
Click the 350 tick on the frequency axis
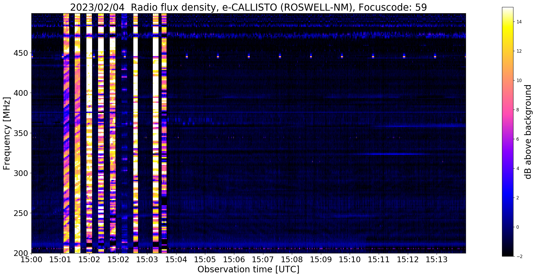[x=21, y=133]
